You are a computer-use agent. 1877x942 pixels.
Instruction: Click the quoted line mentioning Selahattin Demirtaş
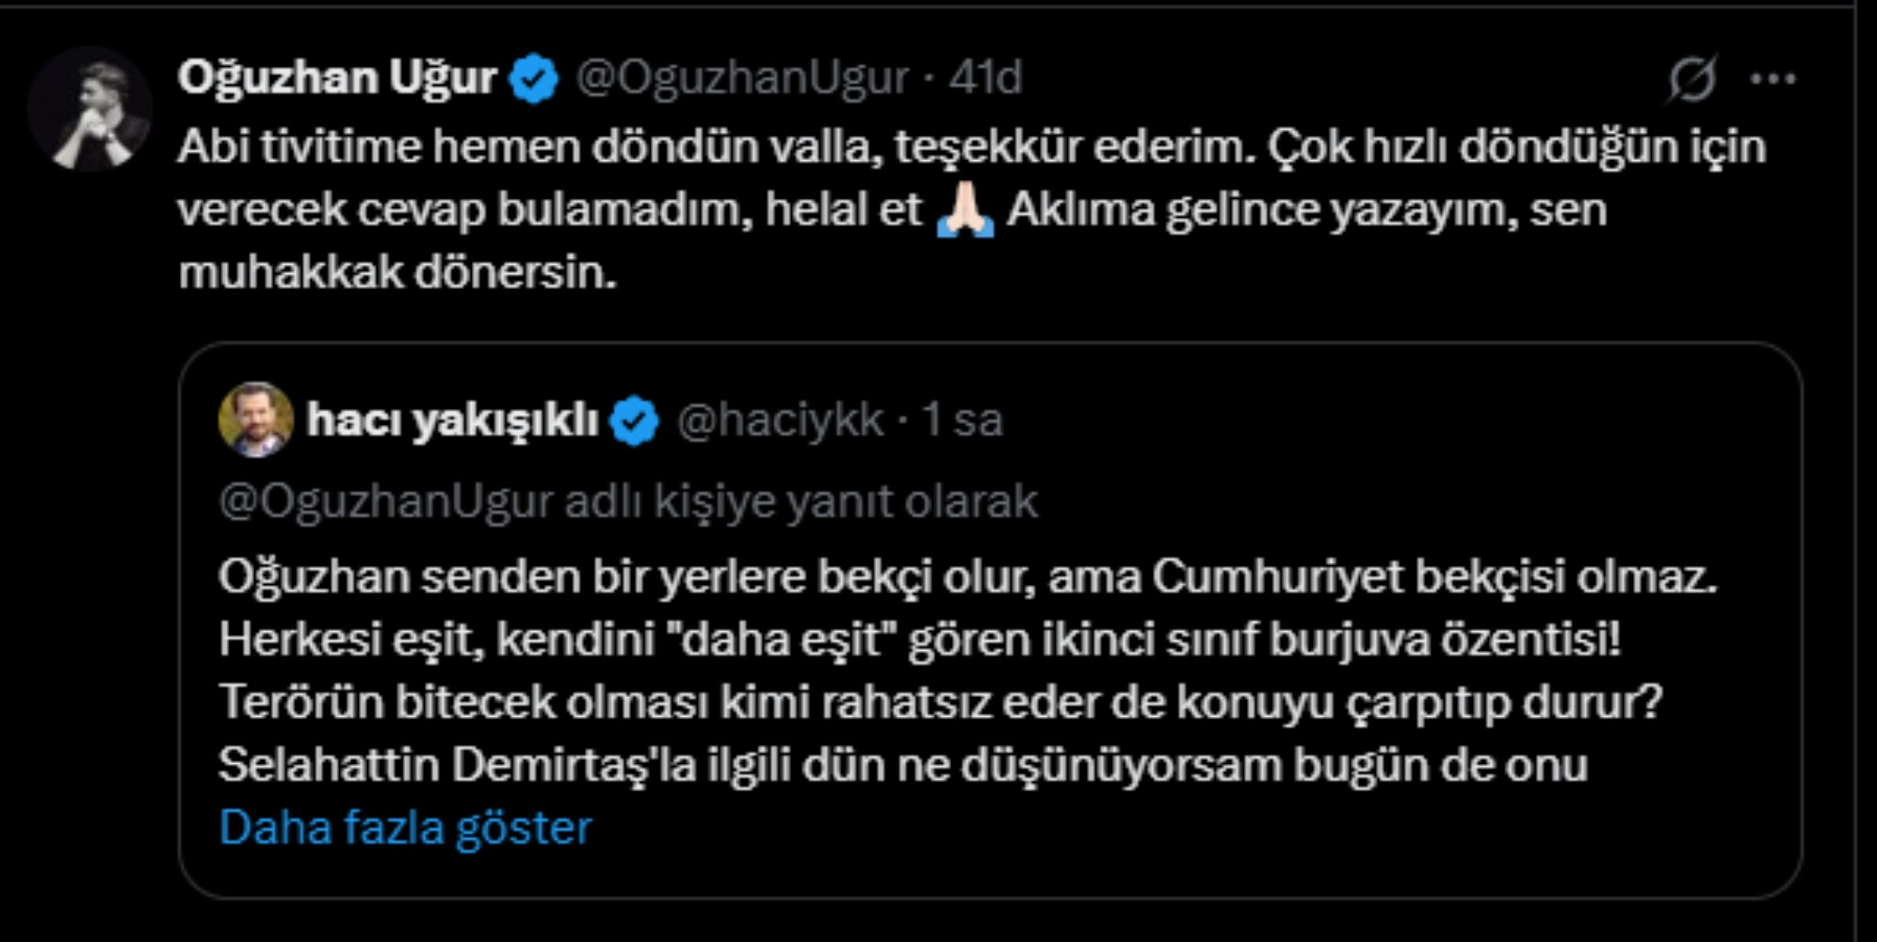pos(902,765)
